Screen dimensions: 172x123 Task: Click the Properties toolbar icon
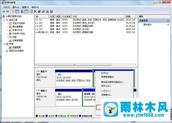coord(39,11)
